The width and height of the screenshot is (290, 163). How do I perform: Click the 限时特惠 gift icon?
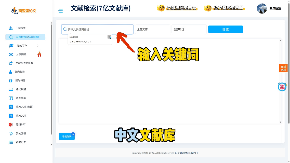click(10, 81)
